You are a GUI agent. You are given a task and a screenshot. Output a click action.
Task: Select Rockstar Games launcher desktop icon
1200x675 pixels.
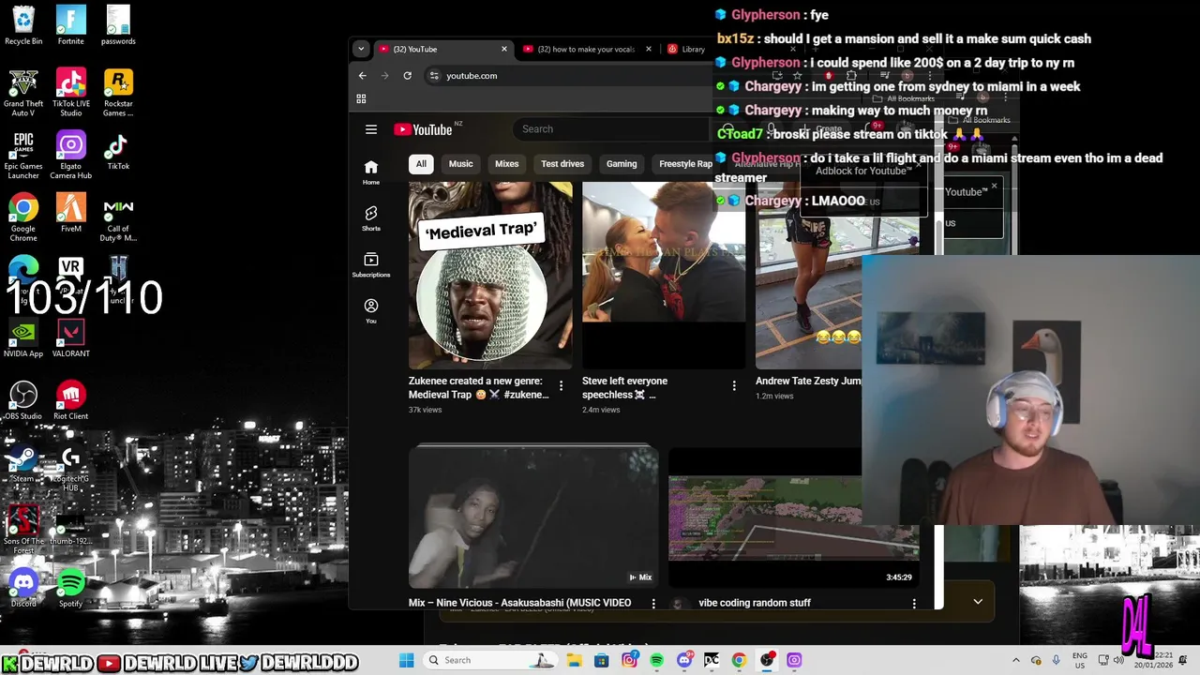118,92
